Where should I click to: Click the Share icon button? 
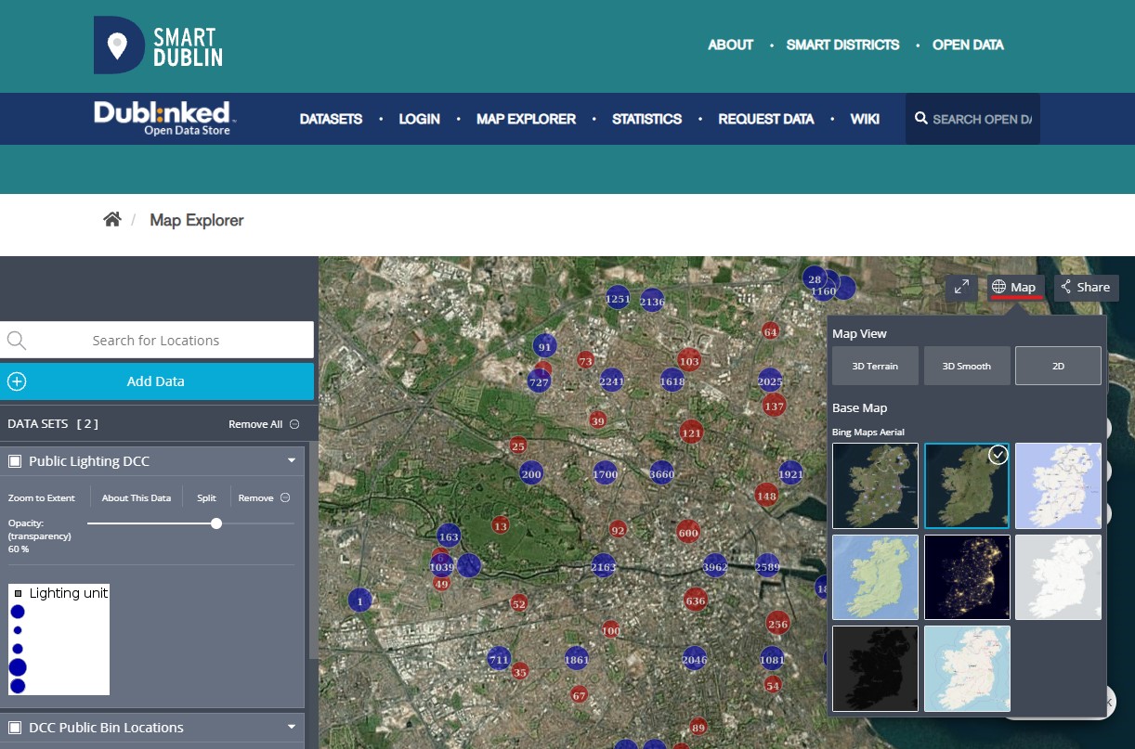[1086, 288]
